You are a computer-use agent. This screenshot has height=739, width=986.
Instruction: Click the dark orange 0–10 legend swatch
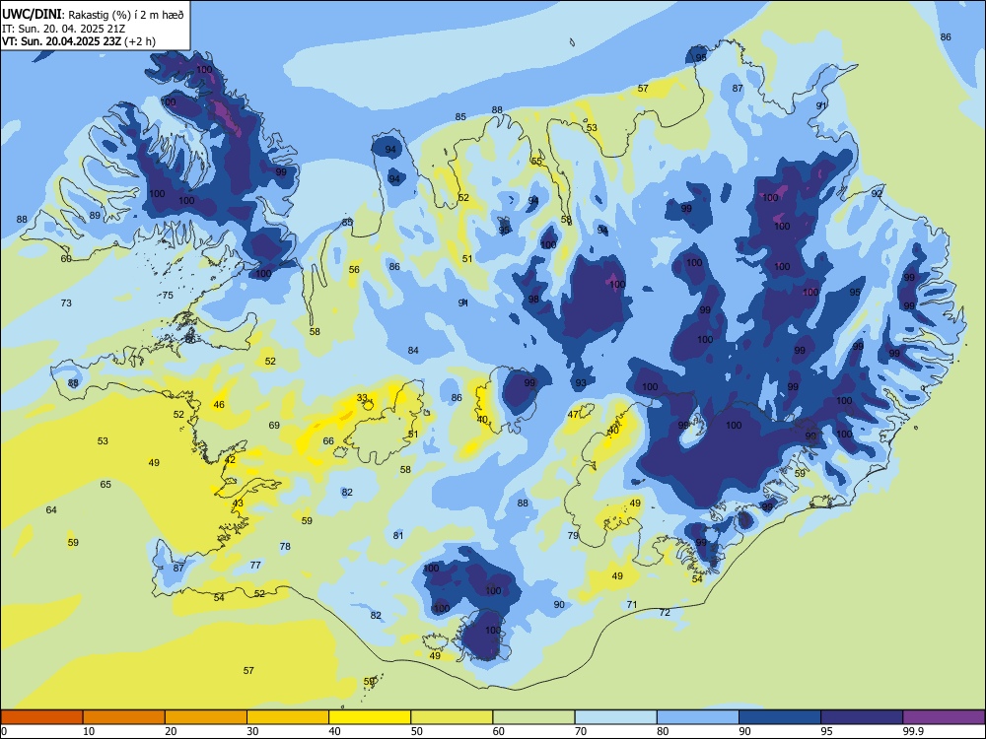(41, 717)
